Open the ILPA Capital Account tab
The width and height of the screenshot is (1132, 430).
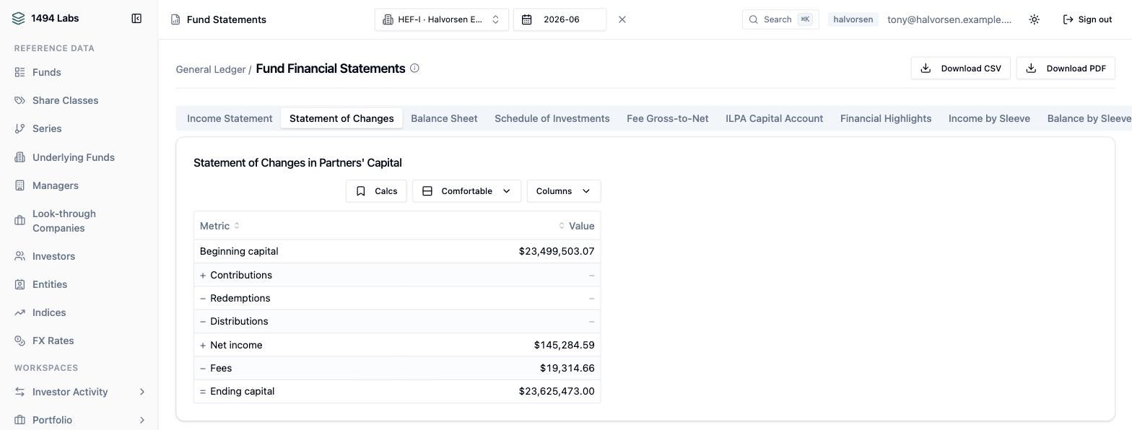(x=775, y=118)
